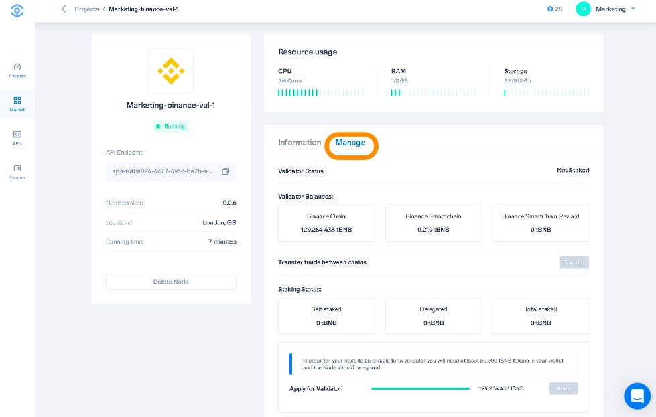Select the Binance Chain balance card
The width and height of the screenshot is (656, 417).
pyautogui.click(x=326, y=223)
